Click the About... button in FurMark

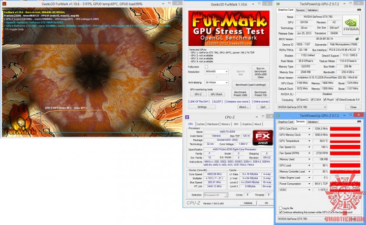coord(243,107)
